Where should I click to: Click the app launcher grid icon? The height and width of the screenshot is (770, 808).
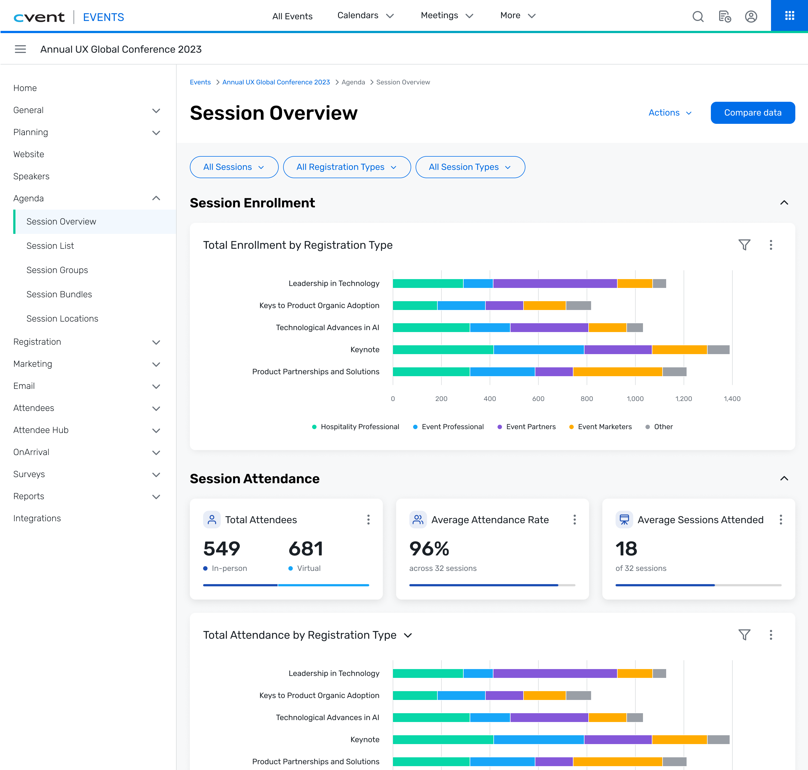tap(789, 16)
